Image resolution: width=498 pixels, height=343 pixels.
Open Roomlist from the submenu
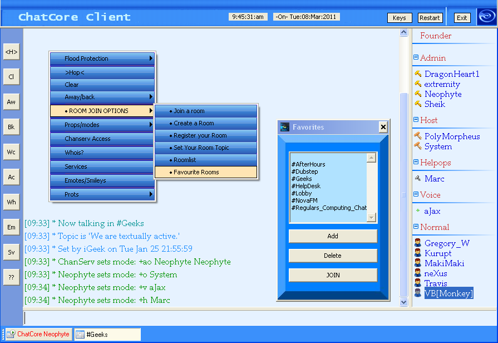tap(206, 160)
